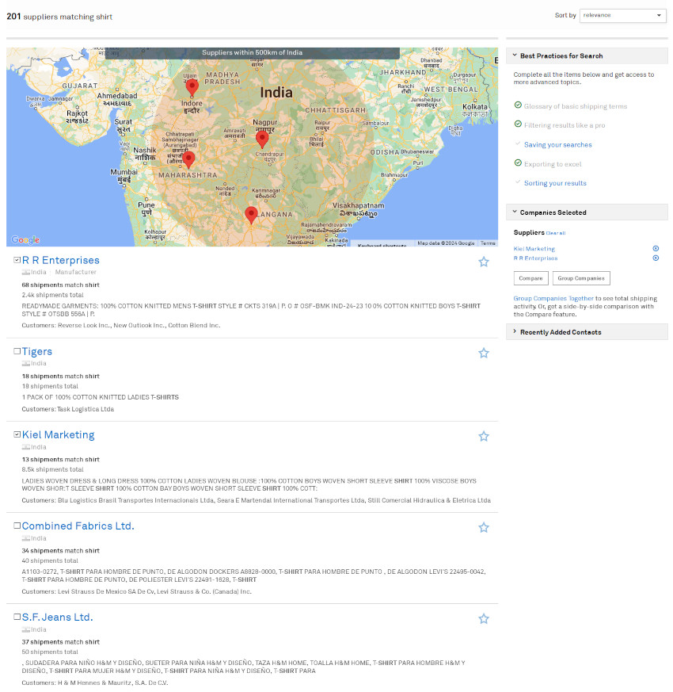Click the Compare button

530,278
